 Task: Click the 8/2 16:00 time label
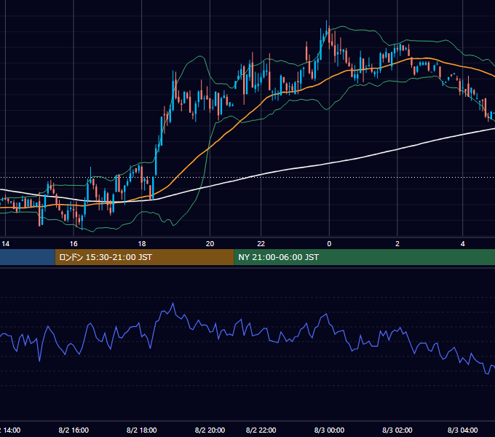point(74,430)
